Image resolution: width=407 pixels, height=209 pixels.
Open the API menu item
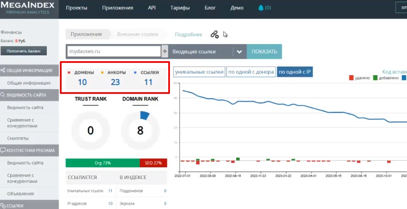(152, 8)
